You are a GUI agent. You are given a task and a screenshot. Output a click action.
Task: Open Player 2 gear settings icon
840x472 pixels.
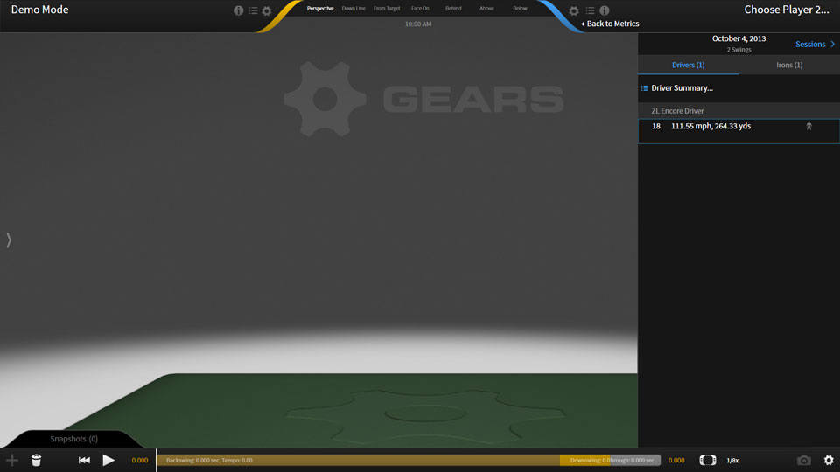coord(574,10)
